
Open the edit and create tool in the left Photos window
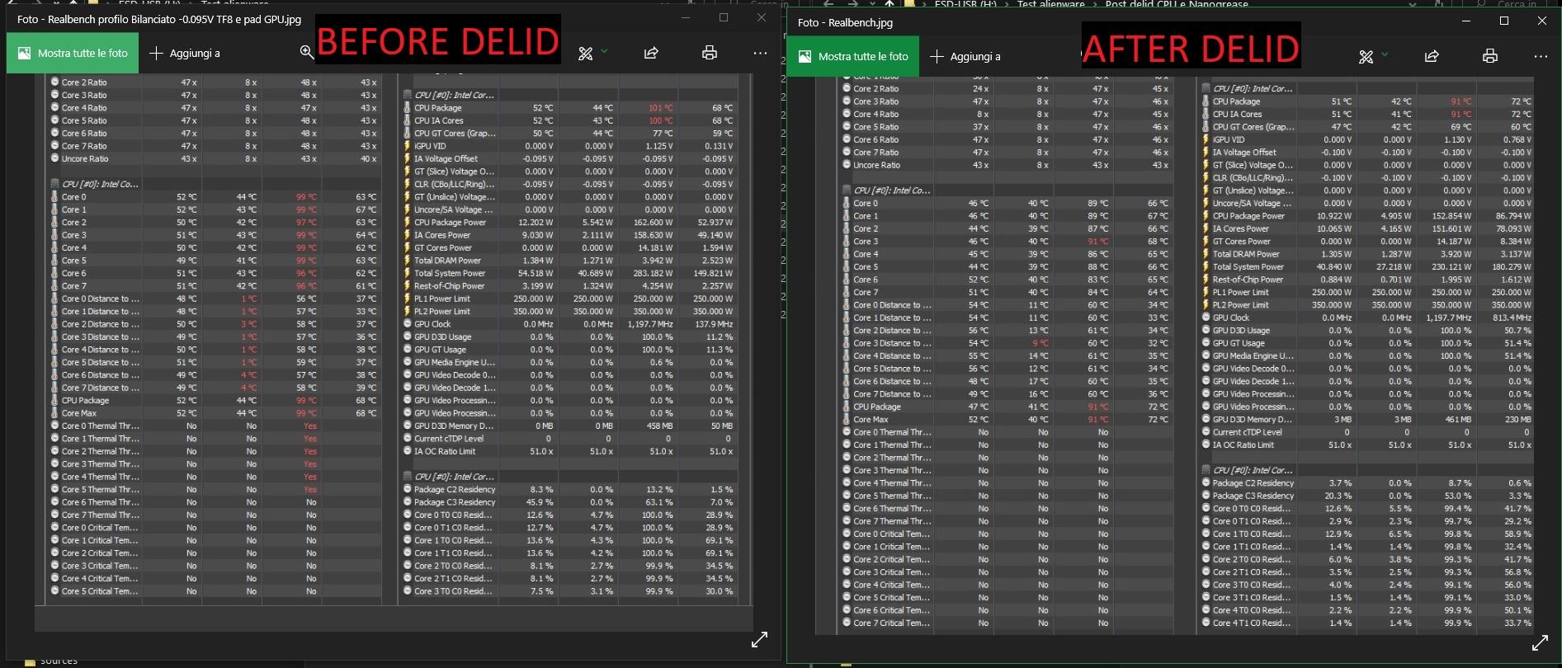pyautogui.click(x=586, y=54)
